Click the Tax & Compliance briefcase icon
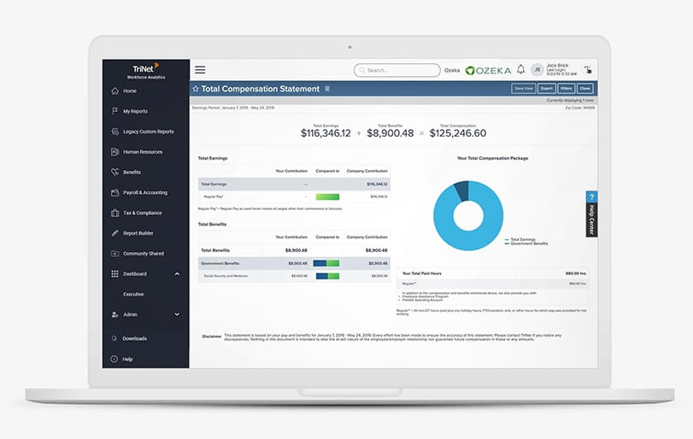 pos(115,213)
